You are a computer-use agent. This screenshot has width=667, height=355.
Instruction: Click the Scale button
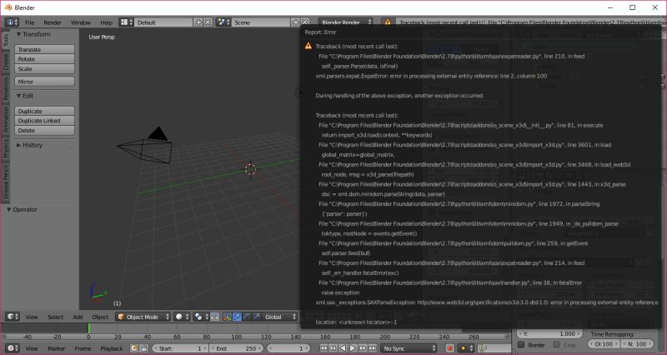click(x=45, y=69)
